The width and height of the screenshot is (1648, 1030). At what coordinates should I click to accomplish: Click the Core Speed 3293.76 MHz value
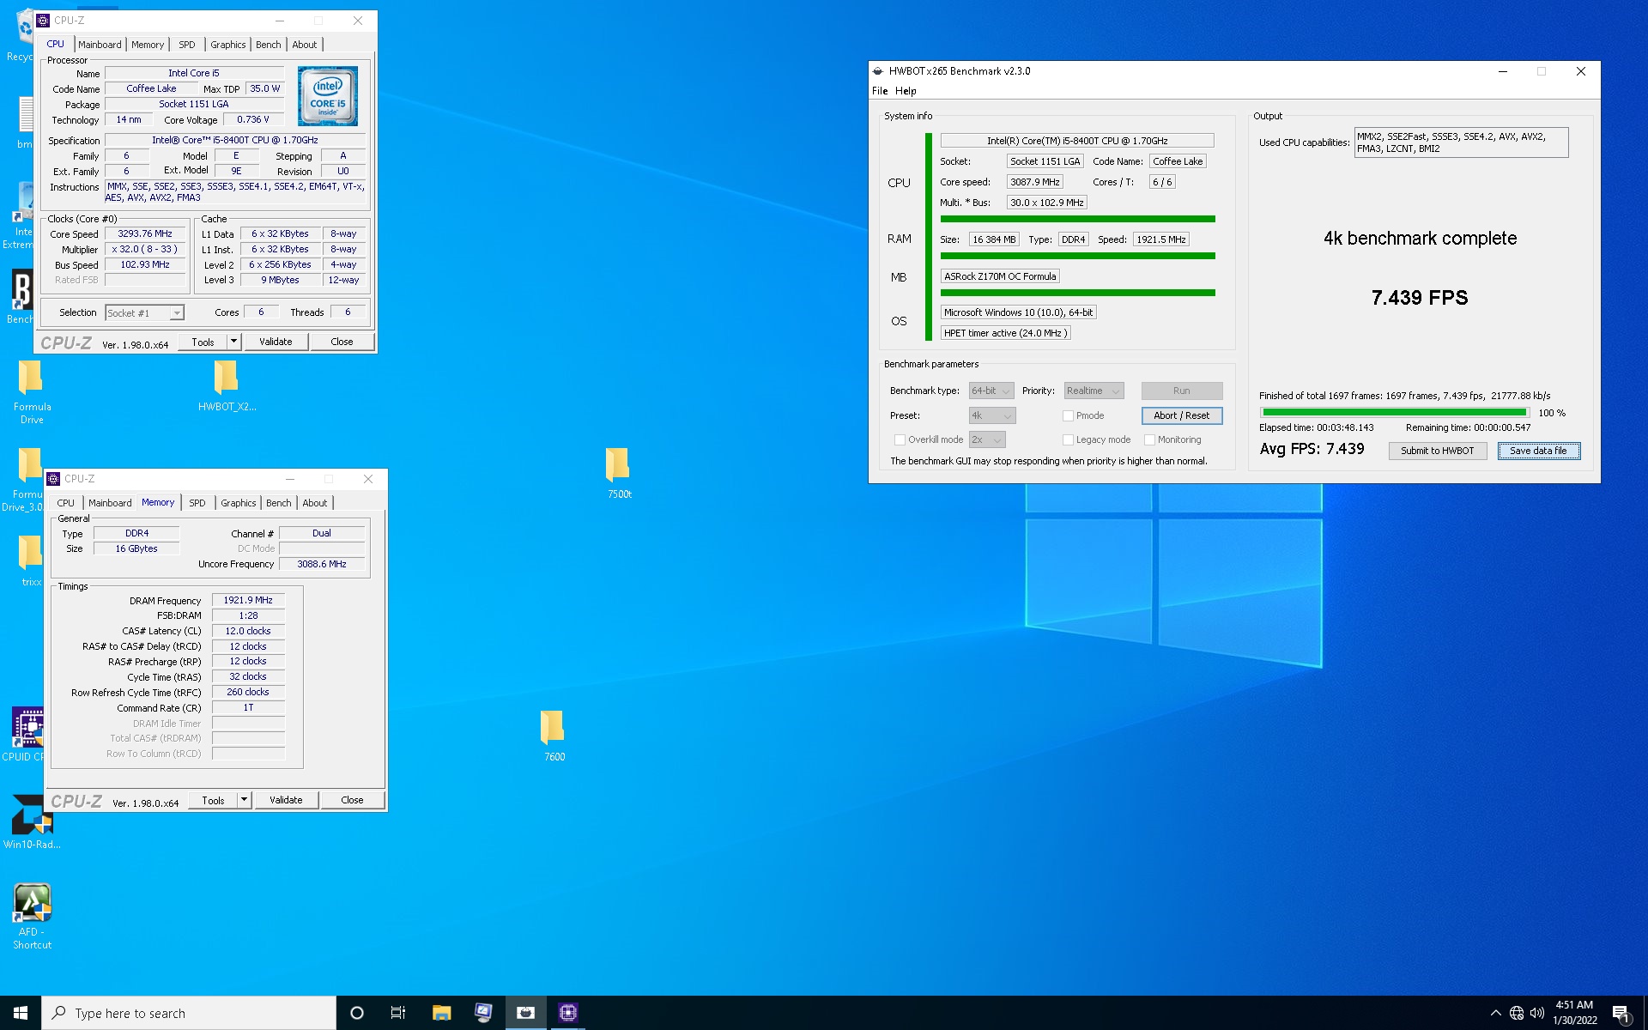(145, 233)
